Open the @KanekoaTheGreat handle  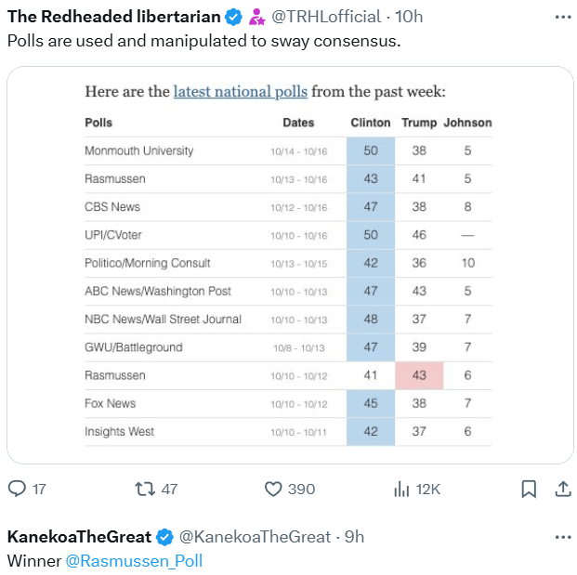point(254,537)
